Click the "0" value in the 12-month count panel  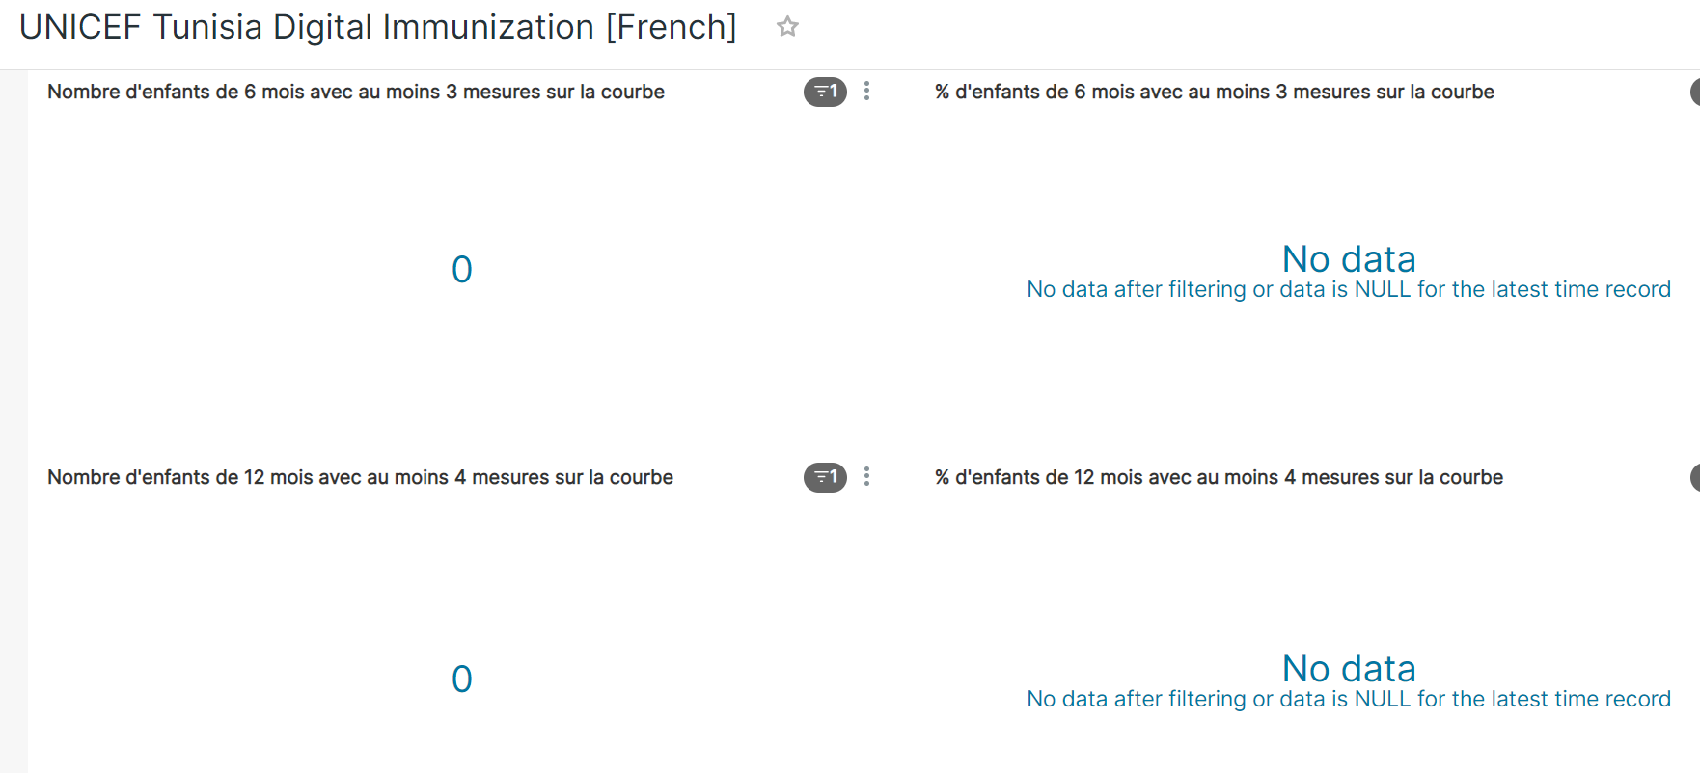pos(462,679)
